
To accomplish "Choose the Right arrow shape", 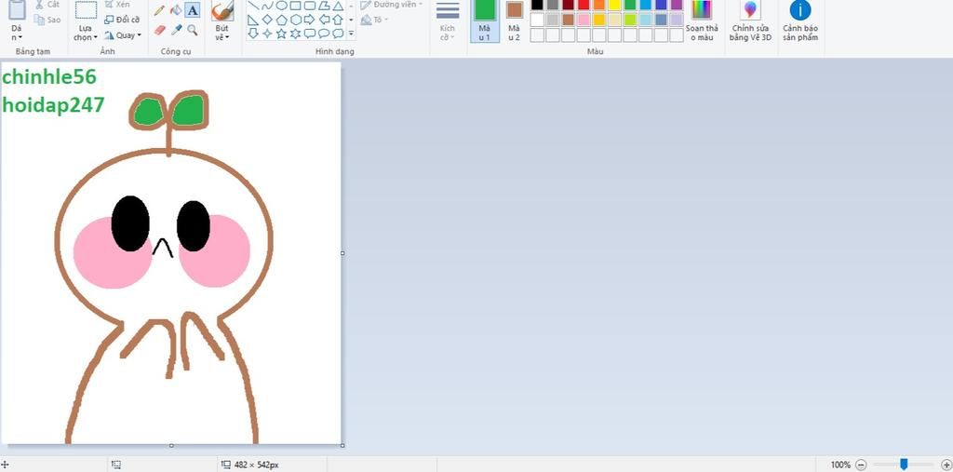I will [x=309, y=20].
